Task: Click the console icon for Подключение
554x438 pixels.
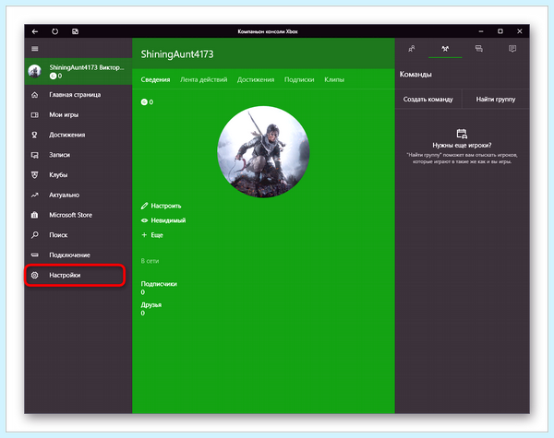Action: pyautogui.click(x=35, y=255)
